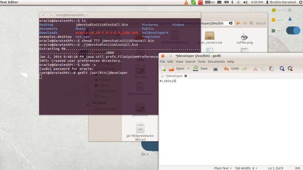Print the current gedit document
The width and height of the screenshot is (303, 170).
tap(215, 68)
